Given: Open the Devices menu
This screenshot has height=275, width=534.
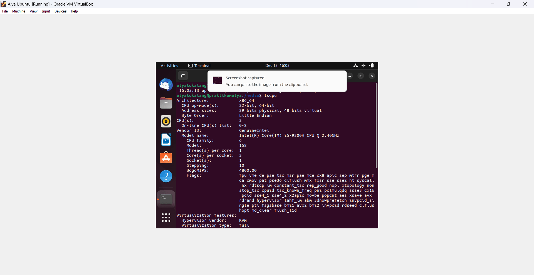Looking at the screenshot, I should (x=60, y=11).
